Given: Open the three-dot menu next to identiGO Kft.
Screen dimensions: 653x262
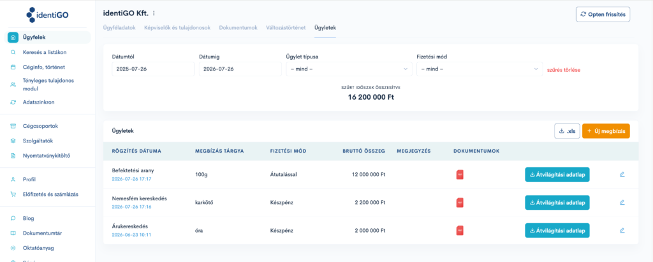Looking at the screenshot, I should coord(154,13).
